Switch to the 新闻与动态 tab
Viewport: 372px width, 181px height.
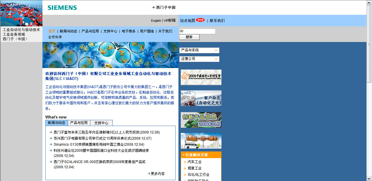57,123
